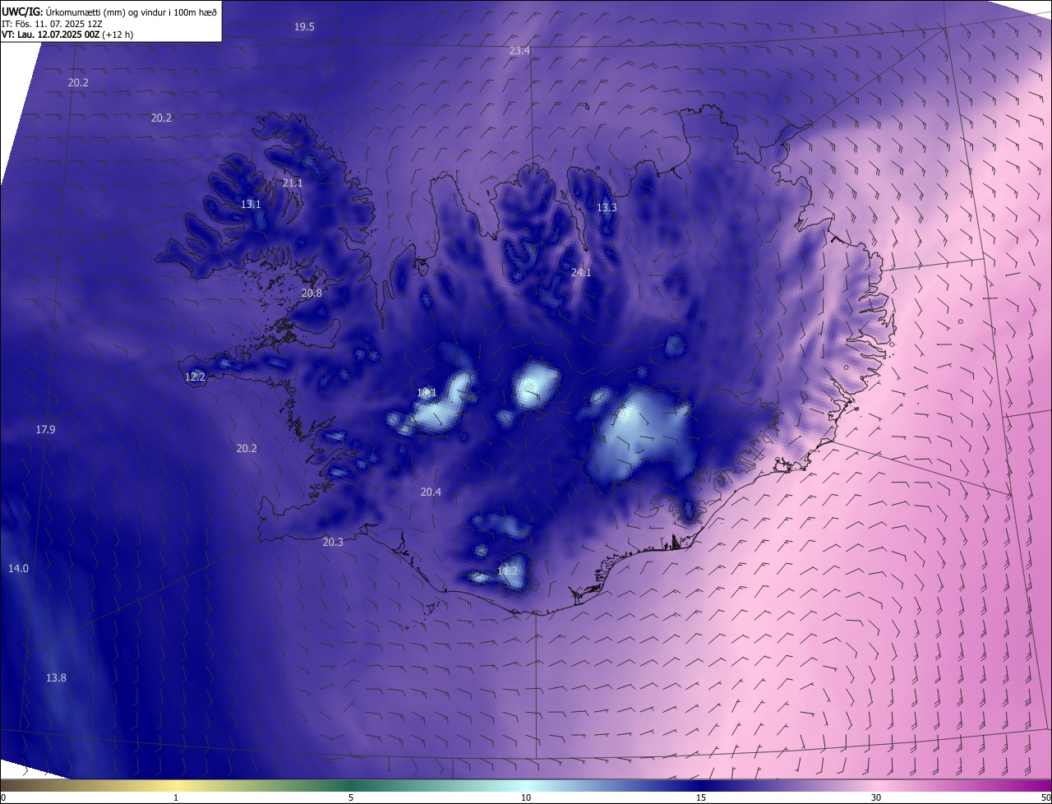1052x804 pixels.
Task: Click the colorbar tick label 10
Action: click(526, 798)
